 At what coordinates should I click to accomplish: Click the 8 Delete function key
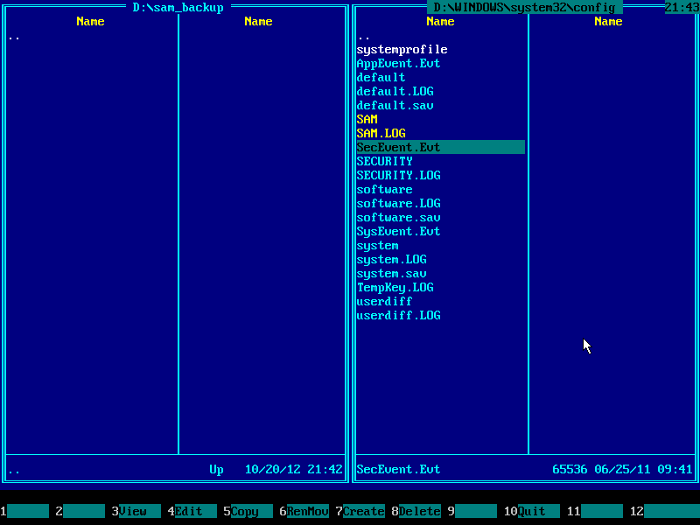tap(416, 511)
